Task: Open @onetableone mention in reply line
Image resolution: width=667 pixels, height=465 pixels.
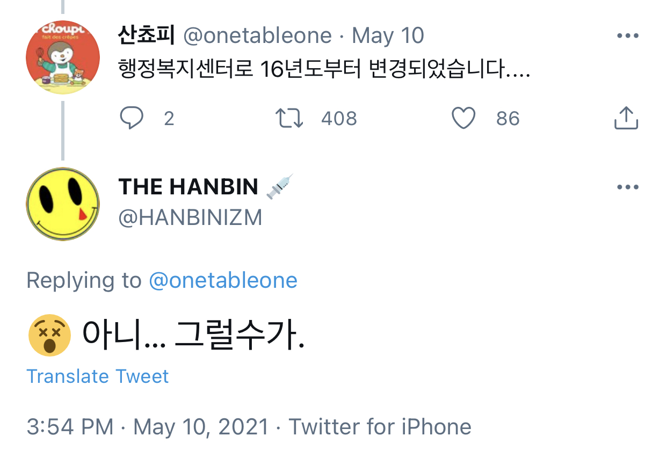Action: [x=222, y=280]
